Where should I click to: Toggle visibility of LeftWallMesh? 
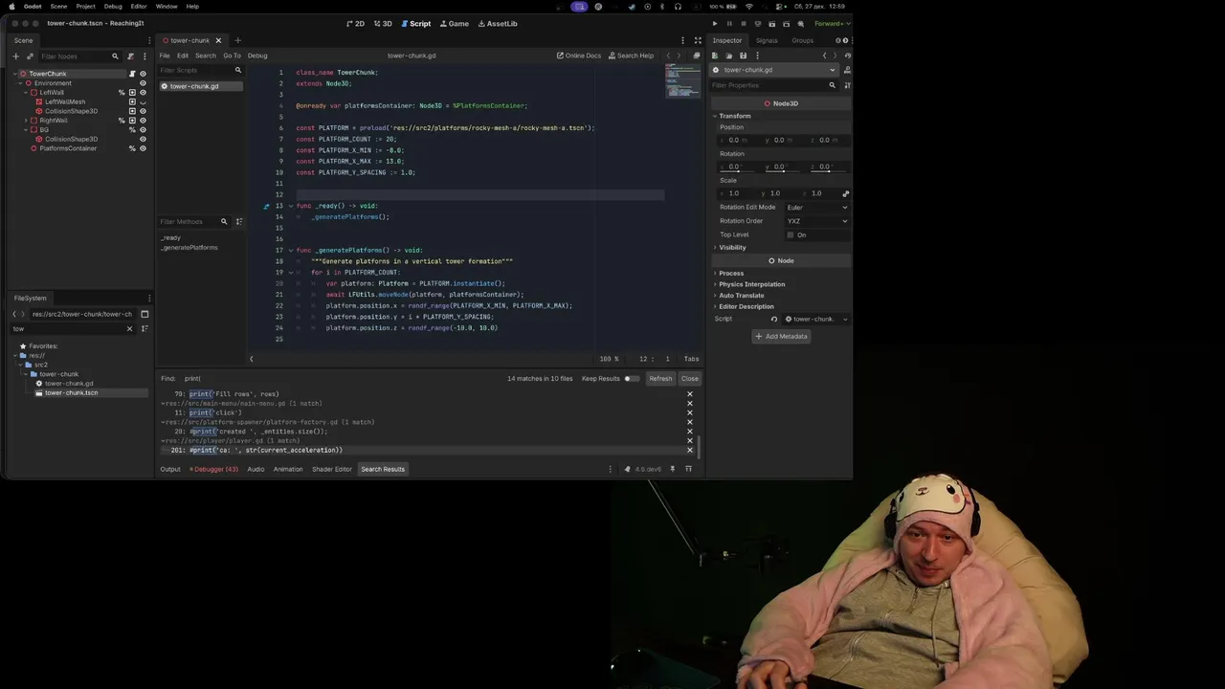click(144, 101)
